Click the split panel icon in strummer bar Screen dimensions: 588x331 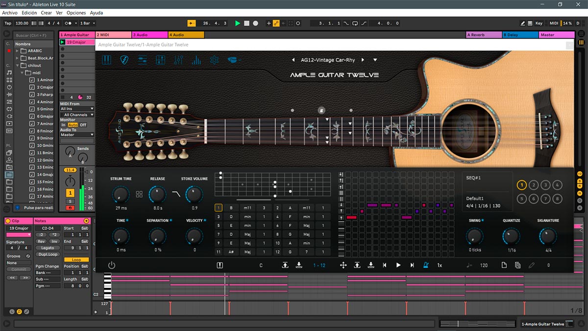(220, 265)
